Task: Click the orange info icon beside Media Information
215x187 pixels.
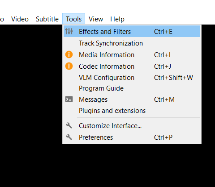Action: 69,54
